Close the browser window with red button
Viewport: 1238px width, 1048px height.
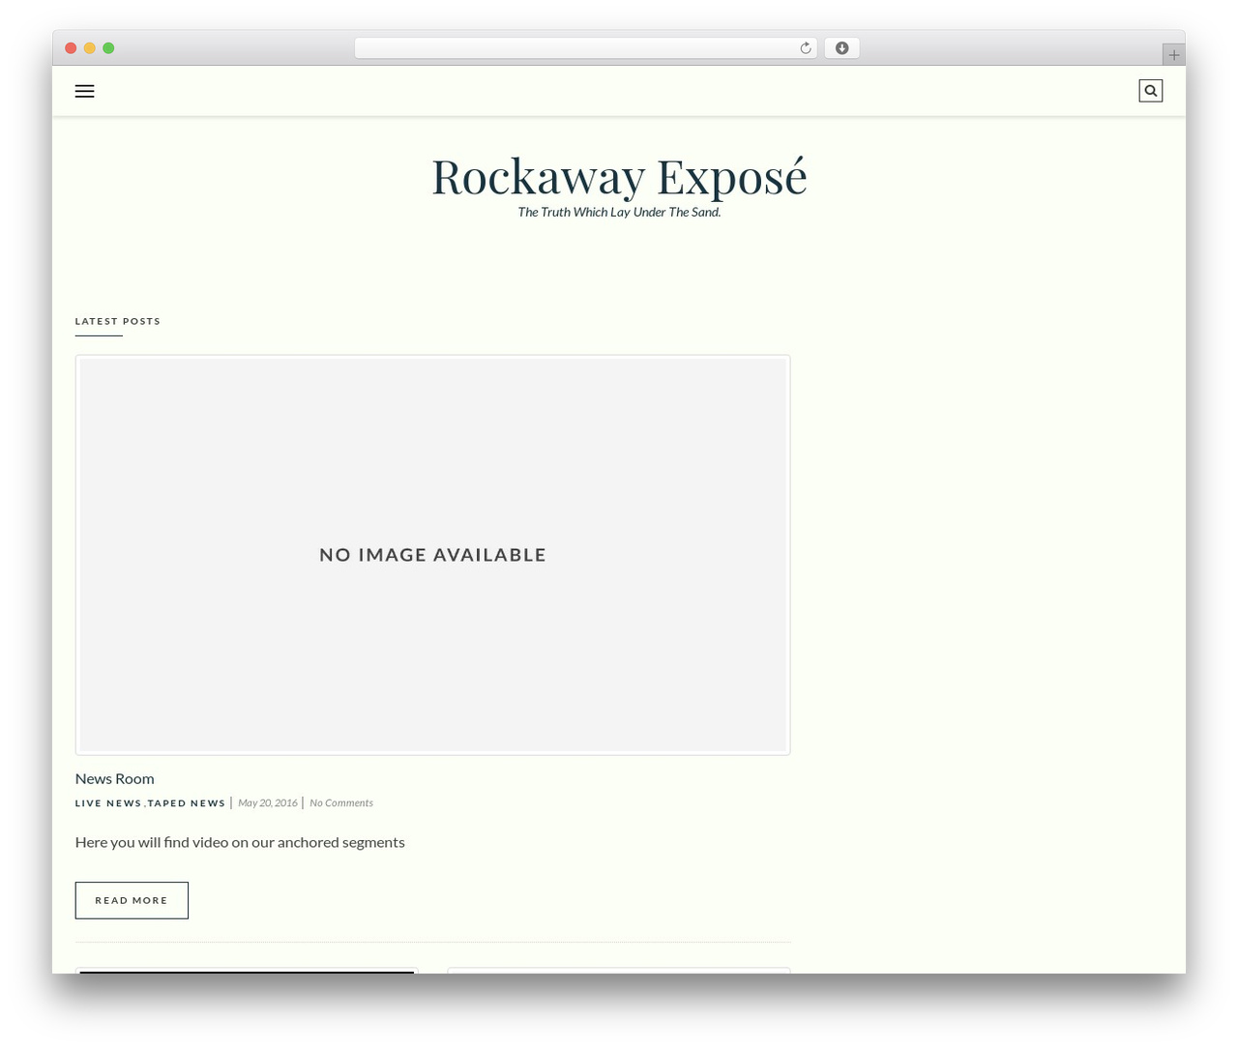[x=71, y=48]
